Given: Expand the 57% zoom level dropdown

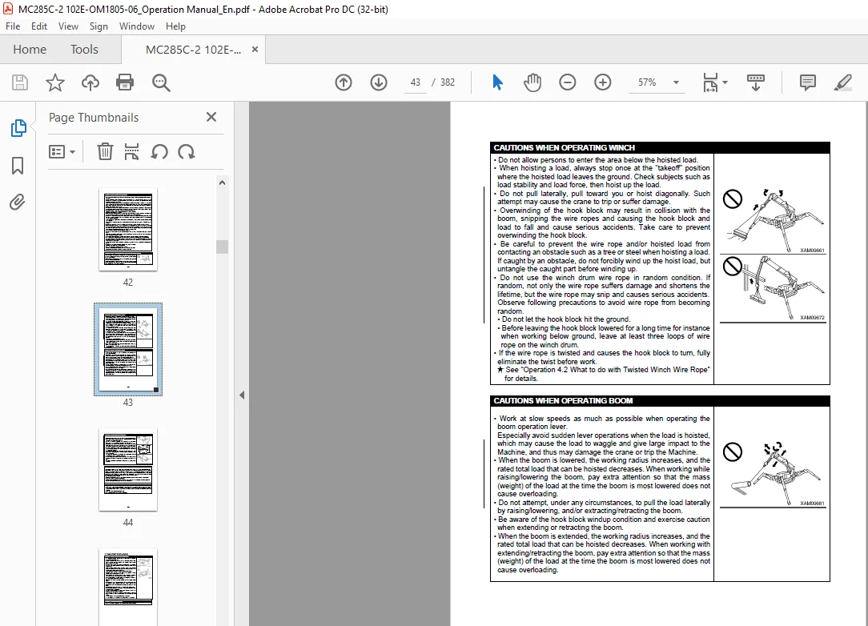Looking at the screenshot, I should [x=676, y=82].
